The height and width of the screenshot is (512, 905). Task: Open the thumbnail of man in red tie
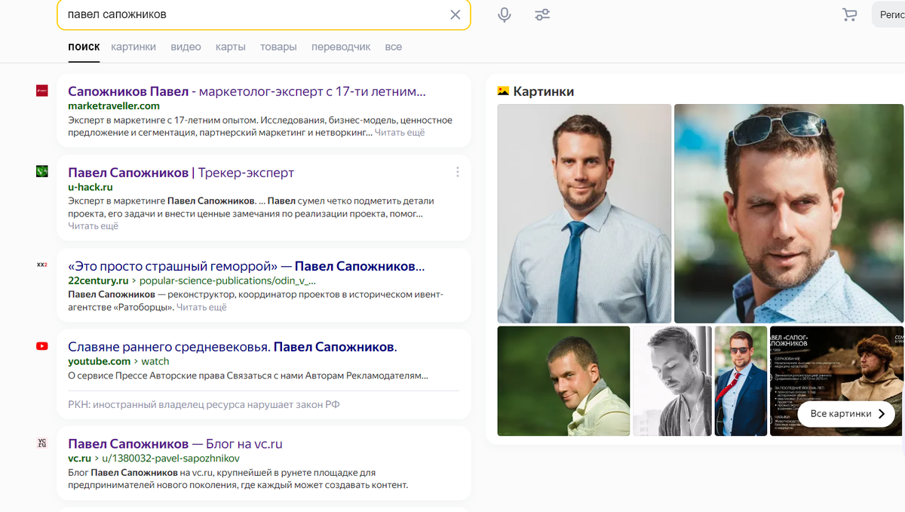coord(741,381)
